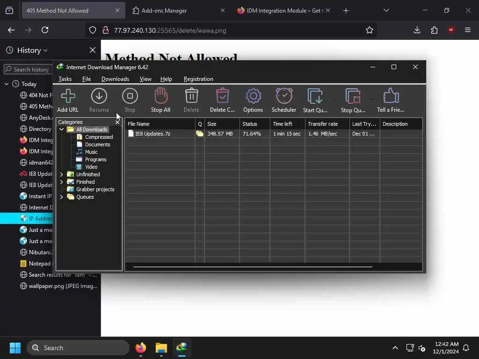Viewport: 479px width, 359px height.
Task: Click the tracking protection shield icon
Action: click(x=93, y=30)
